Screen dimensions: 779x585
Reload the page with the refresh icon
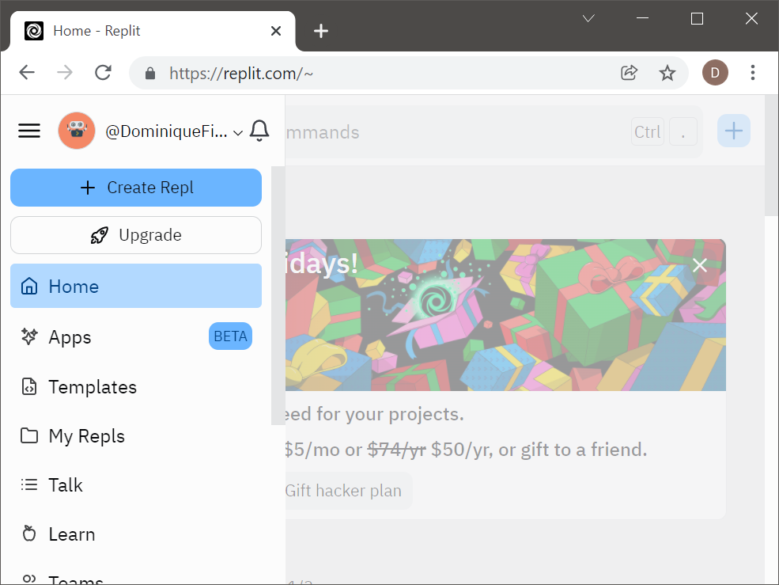(x=103, y=73)
